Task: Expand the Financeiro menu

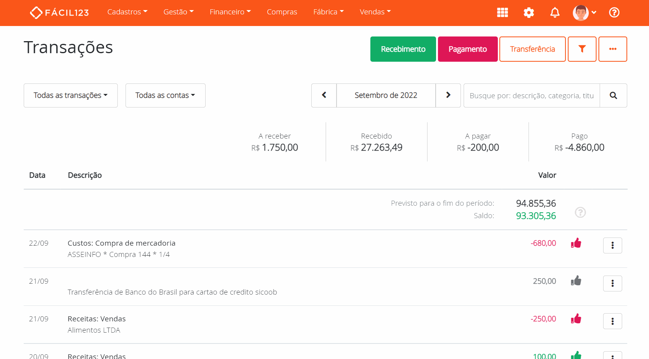Action: click(x=230, y=12)
